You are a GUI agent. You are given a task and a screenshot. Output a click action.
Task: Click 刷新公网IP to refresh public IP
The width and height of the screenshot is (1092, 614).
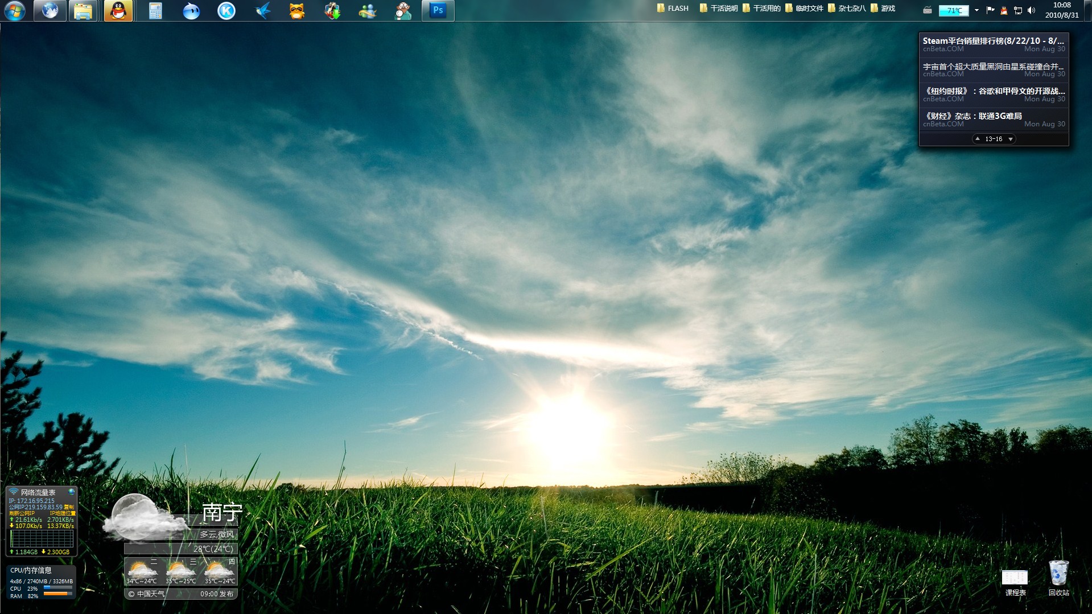pyautogui.click(x=22, y=513)
